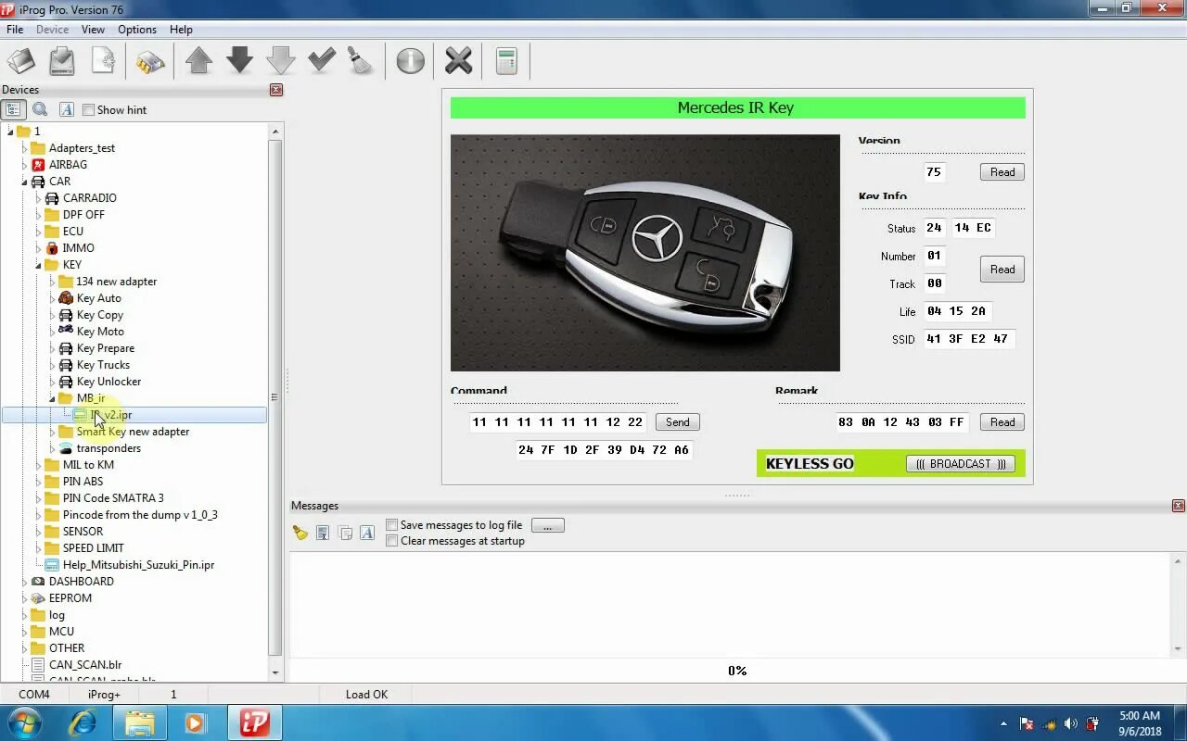
Task: Click the save-messages icon in Messages panel
Action: 323,533
